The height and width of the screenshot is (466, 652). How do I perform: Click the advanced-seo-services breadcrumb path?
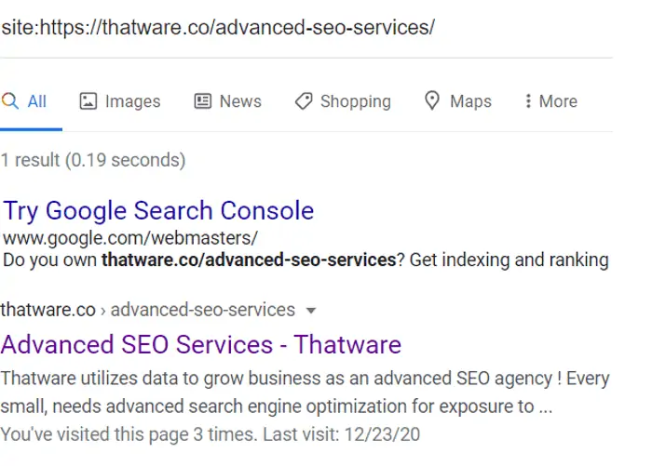click(x=202, y=310)
